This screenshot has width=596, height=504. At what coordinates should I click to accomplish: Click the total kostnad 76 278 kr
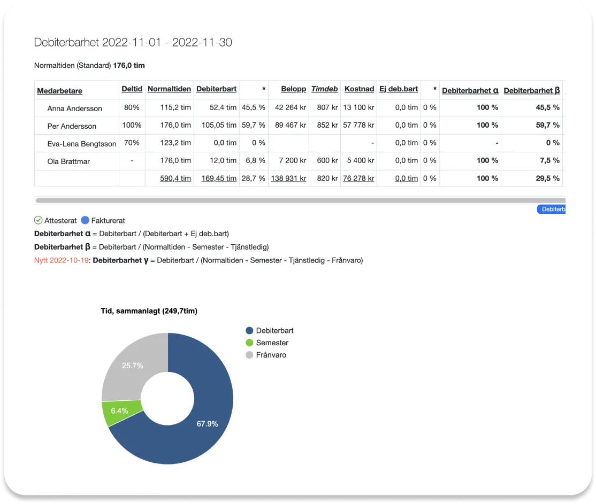(358, 179)
